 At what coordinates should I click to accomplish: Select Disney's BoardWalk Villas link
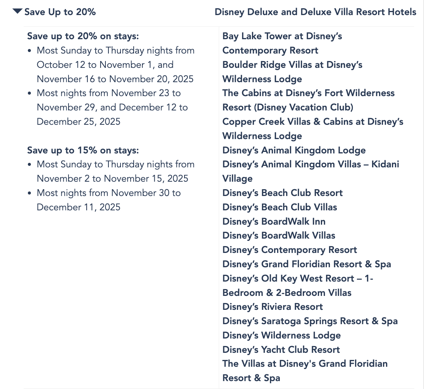279,236
